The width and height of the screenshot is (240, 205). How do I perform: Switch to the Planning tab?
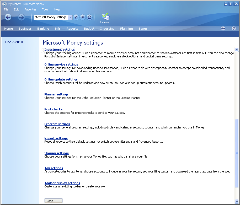click(126, 29)
